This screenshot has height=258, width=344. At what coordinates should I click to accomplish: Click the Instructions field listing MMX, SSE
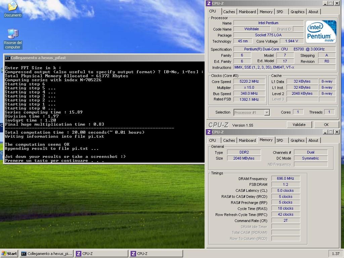point(284,67)
